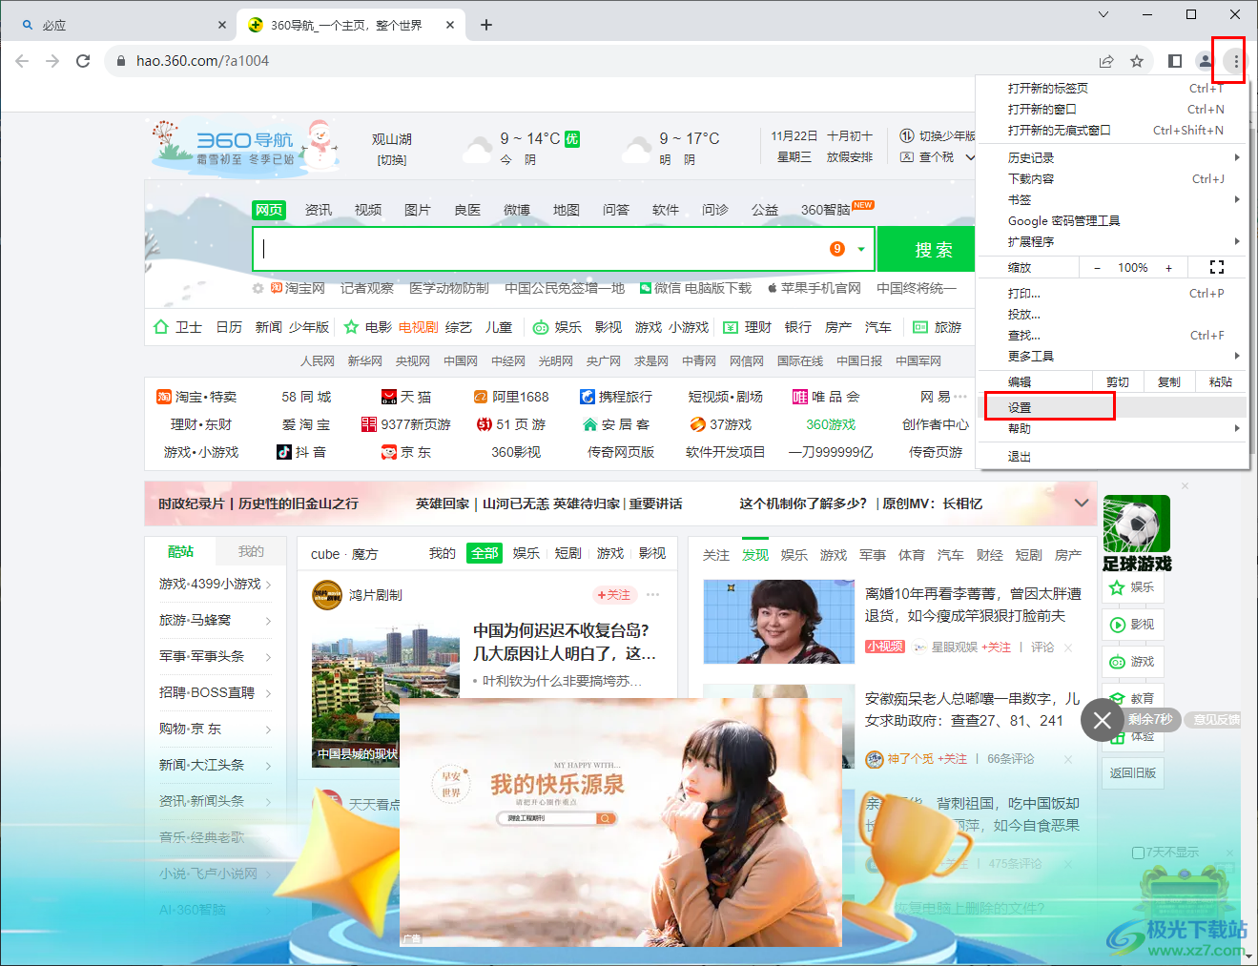Open 离婚10年再看李菁菁 video thumbnail
1258x966 pixels.
[x=779, y=621]
